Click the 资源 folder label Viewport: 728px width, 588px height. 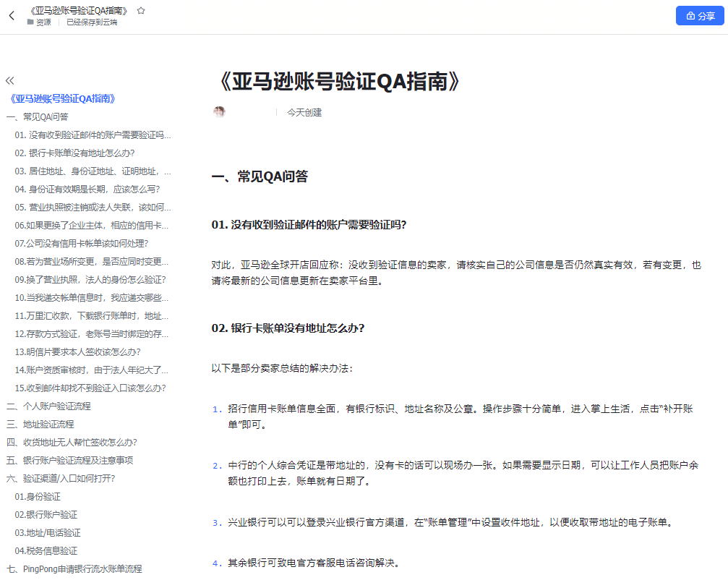pos(43,22)
